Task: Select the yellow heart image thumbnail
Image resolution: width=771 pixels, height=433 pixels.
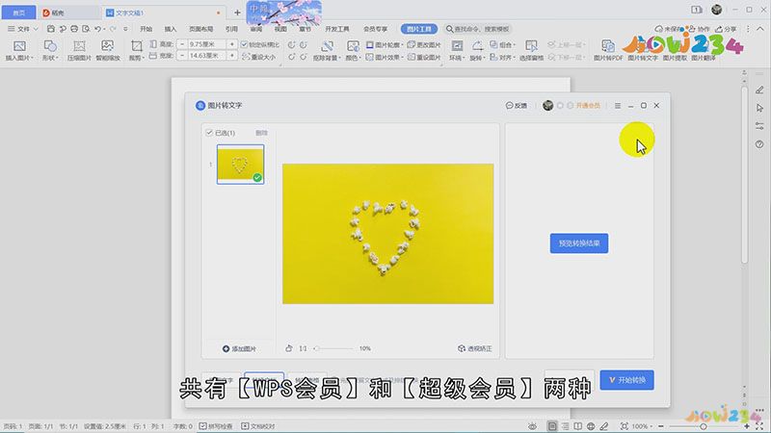Action: coord(240,164)
